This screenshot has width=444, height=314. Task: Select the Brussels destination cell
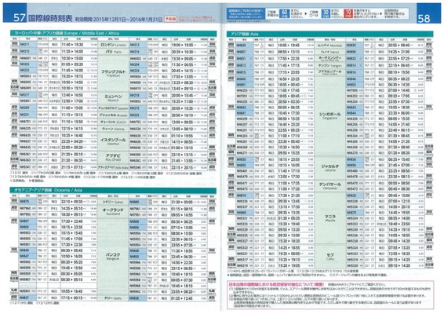[113, 115]
